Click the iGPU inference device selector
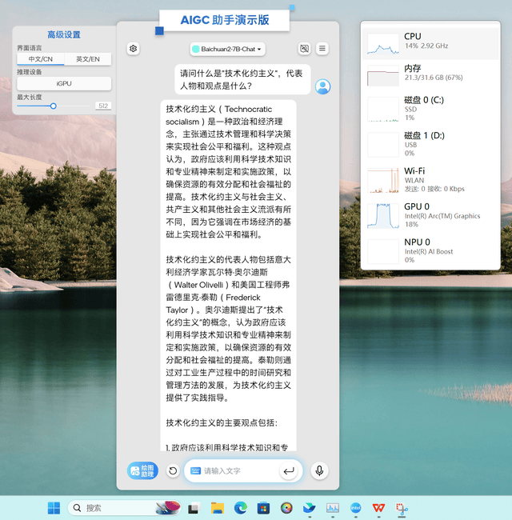 [64, 83]
